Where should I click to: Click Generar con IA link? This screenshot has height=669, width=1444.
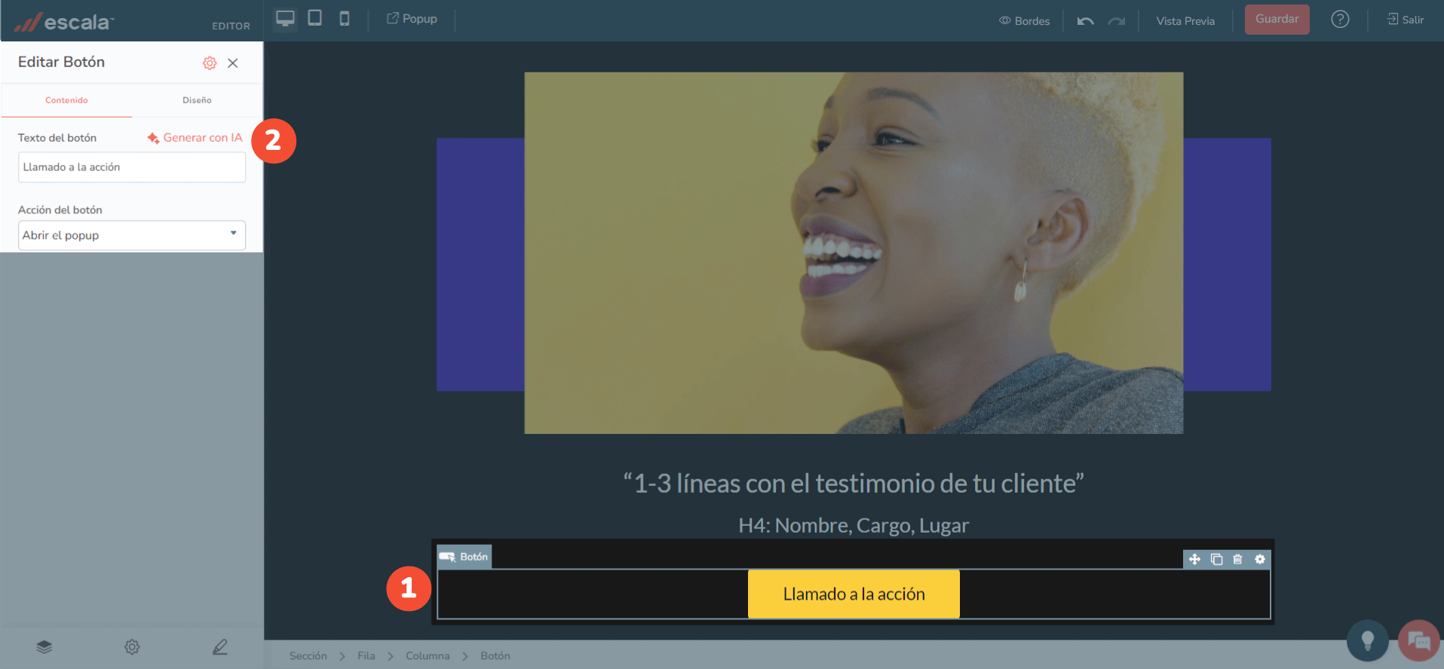pyautogui.click(x=195, y=138)
